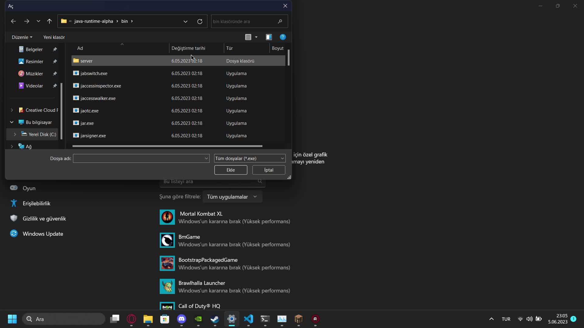Screen dimensions: 584x328
Task: Click the Ekle button
Action: coord(231,170)
